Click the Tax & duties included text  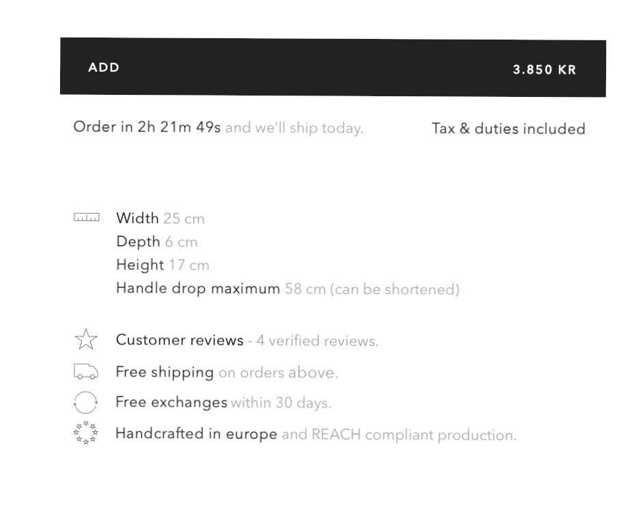pos(509,128)
